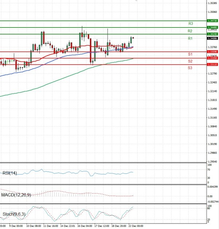Click the current price tag 1.34086
Image resolution: width=219 pixels, height=229 pixels.
click(212, 38)
